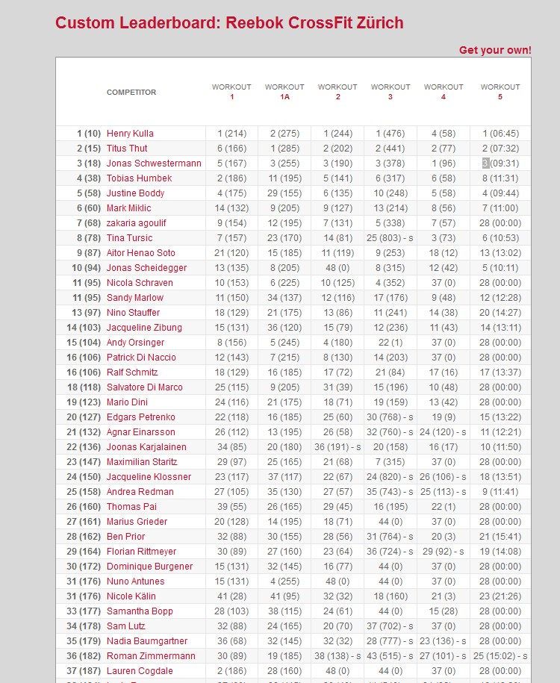Open Justine Boddy's profile link

[135, 193]
